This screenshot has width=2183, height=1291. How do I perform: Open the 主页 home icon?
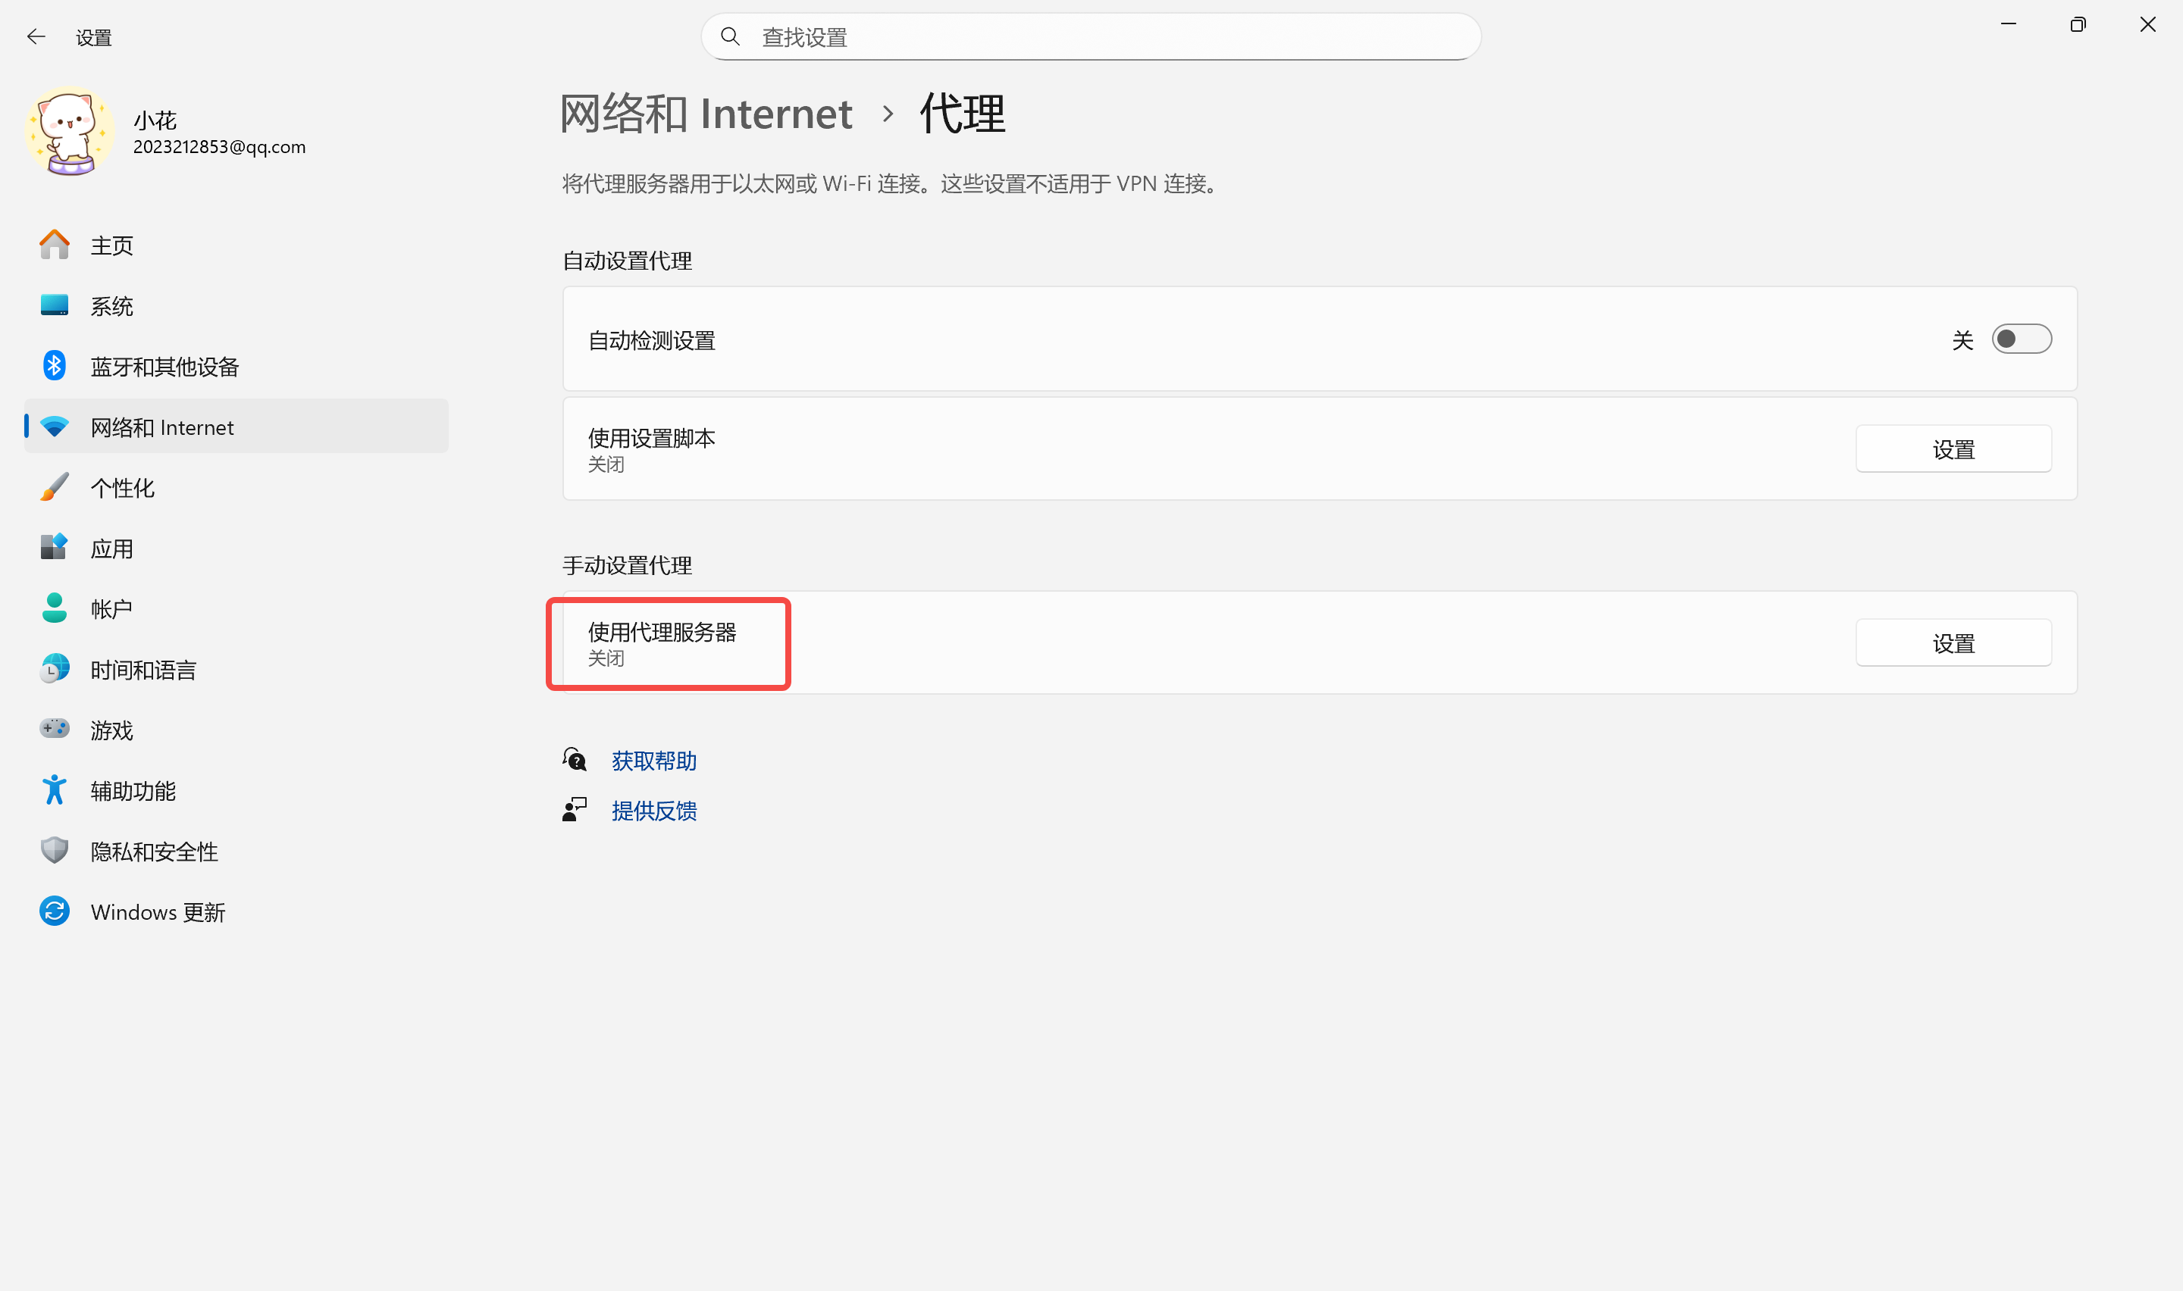(54, 245)
